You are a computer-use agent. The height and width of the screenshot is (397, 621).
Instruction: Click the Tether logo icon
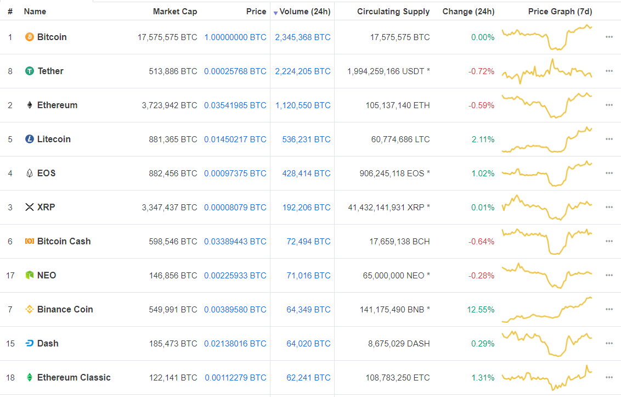click(30, 71)
